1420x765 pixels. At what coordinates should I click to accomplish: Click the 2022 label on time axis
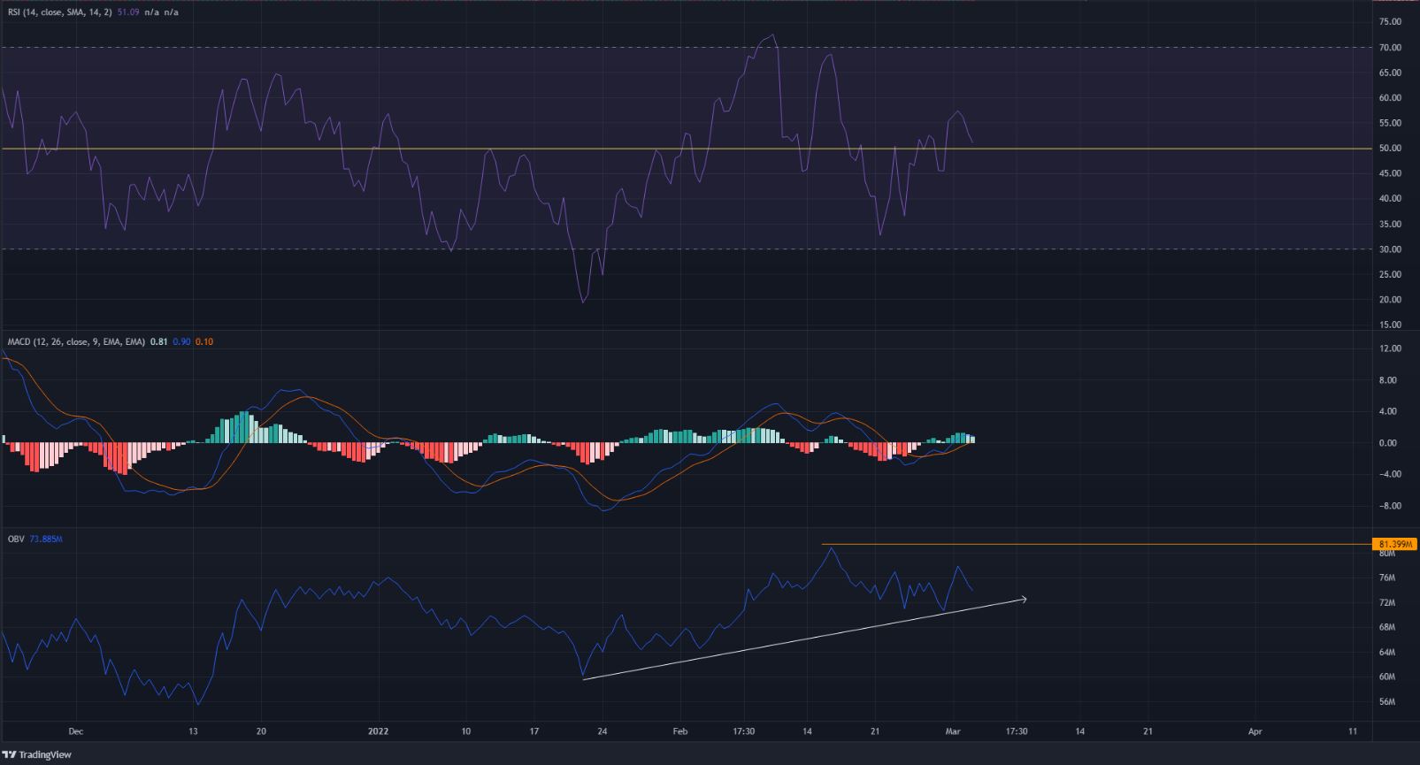[378, 731]
